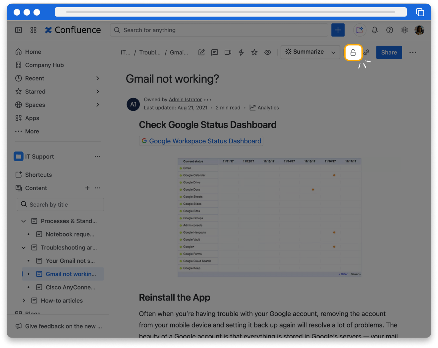Open Recent in sidebar
Screen dimensions: 438x348
(x=34, y=78)
